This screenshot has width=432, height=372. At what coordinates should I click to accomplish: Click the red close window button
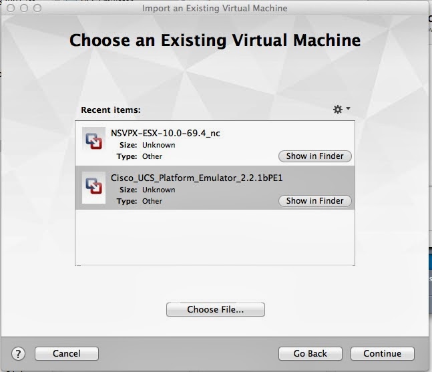tap(11, 8)
